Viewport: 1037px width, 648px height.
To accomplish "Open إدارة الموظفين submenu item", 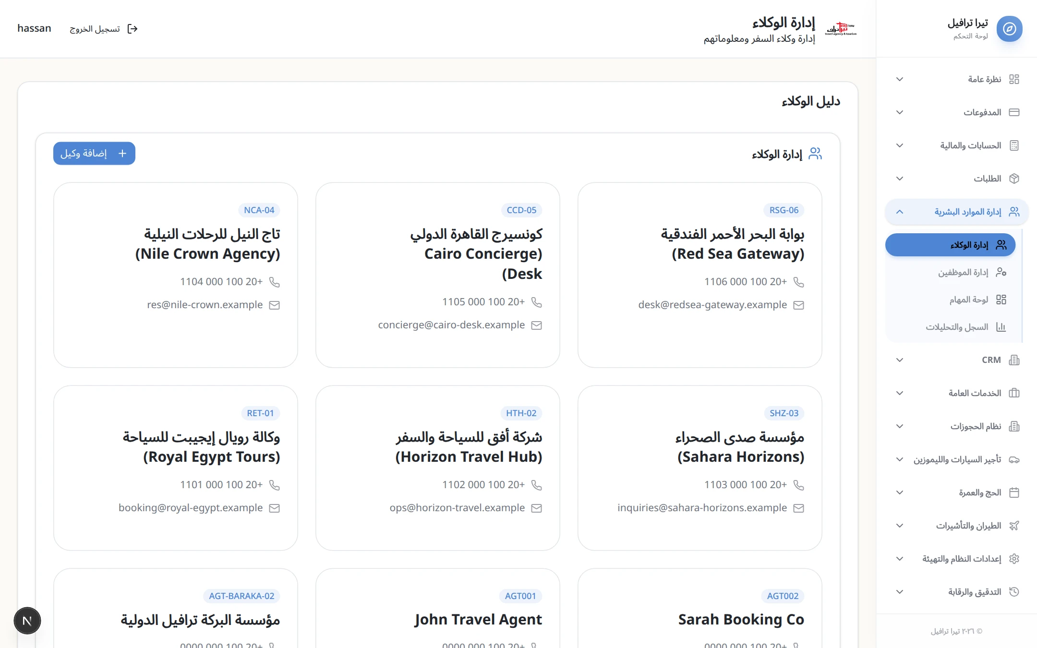I will [x=950, y=272].
